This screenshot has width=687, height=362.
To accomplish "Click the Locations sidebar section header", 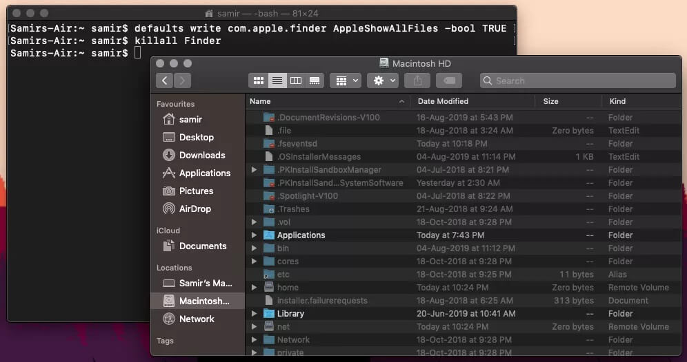I will click(x=175, y=268).
